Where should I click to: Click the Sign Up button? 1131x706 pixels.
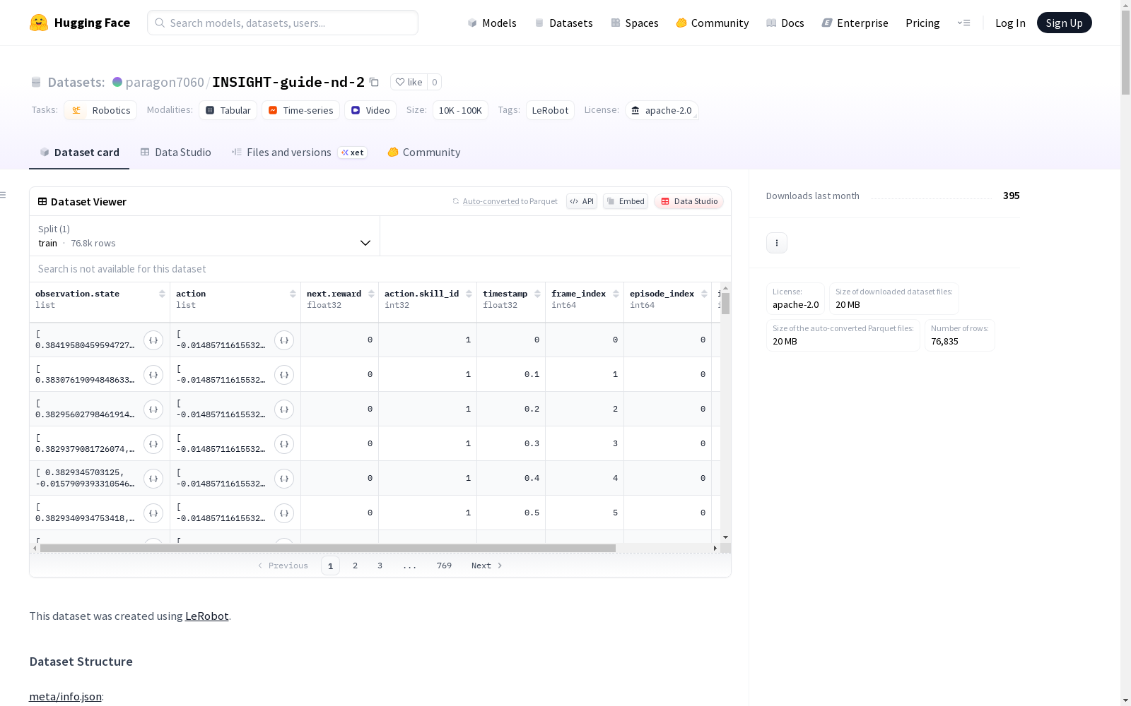[x=1064, y=23]
